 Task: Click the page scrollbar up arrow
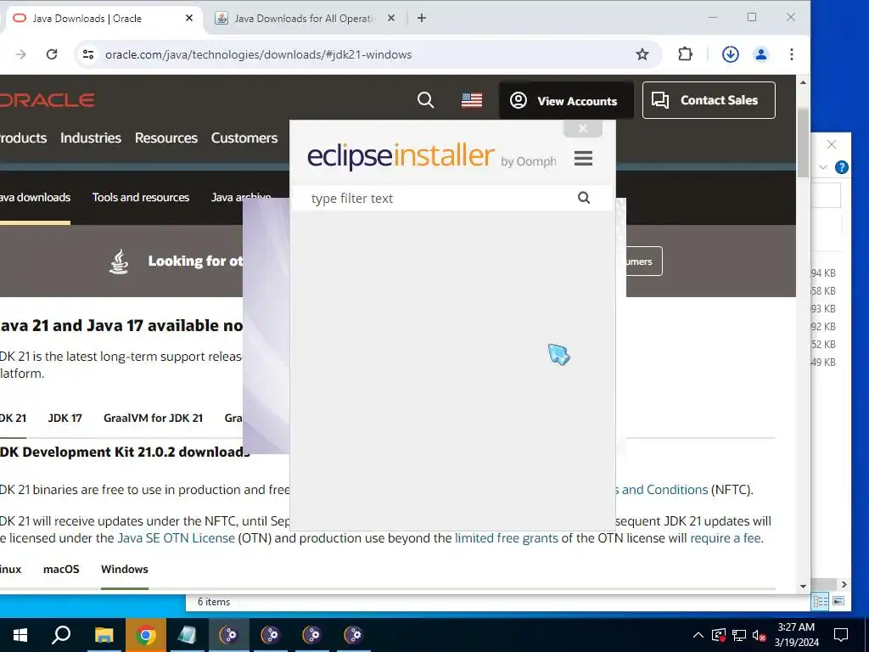803,82
